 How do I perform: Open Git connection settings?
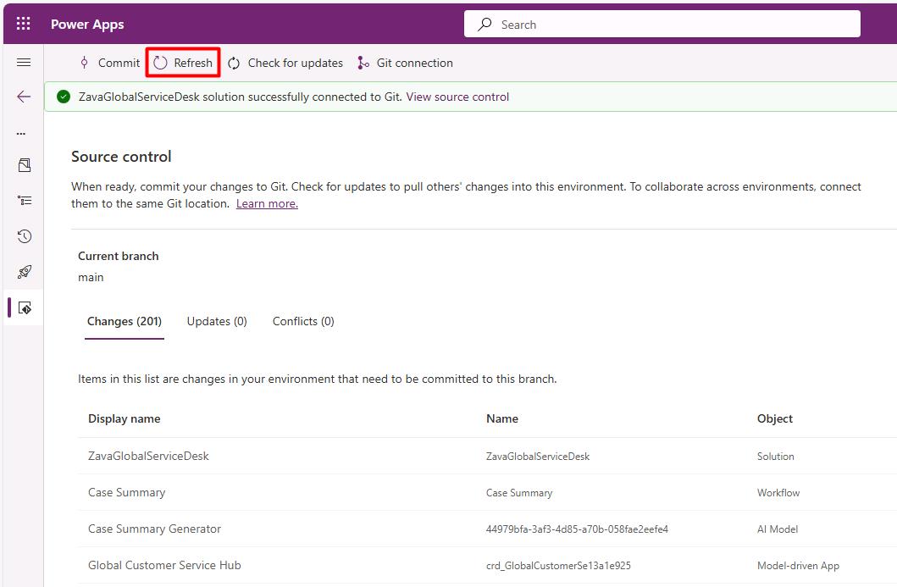(x=404, y=63)
